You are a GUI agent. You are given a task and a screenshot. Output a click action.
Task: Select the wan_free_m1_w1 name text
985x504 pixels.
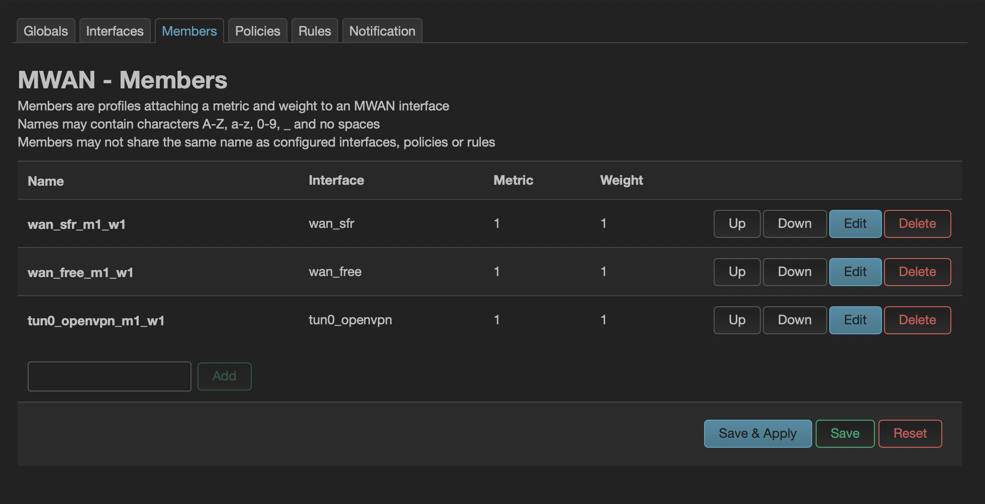click(x=80, y=273)
